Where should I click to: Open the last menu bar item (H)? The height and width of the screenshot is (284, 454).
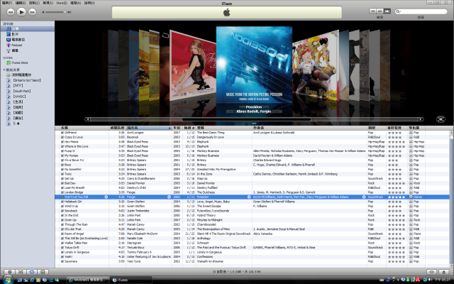click(89, 3)
